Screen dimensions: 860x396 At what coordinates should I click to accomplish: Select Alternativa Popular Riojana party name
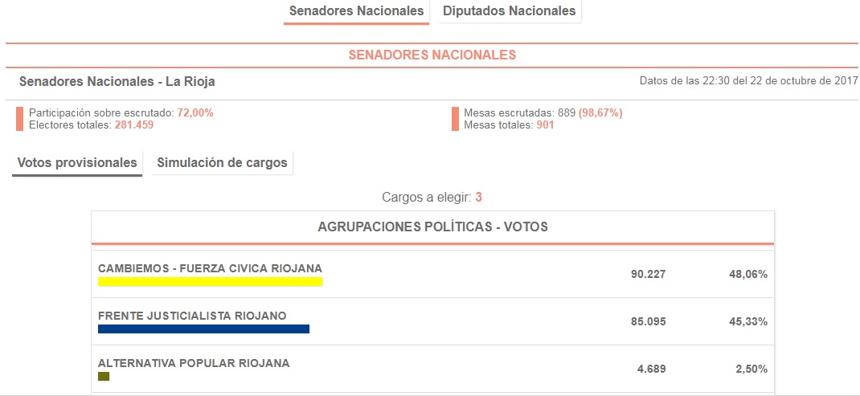tap(194, 363)
